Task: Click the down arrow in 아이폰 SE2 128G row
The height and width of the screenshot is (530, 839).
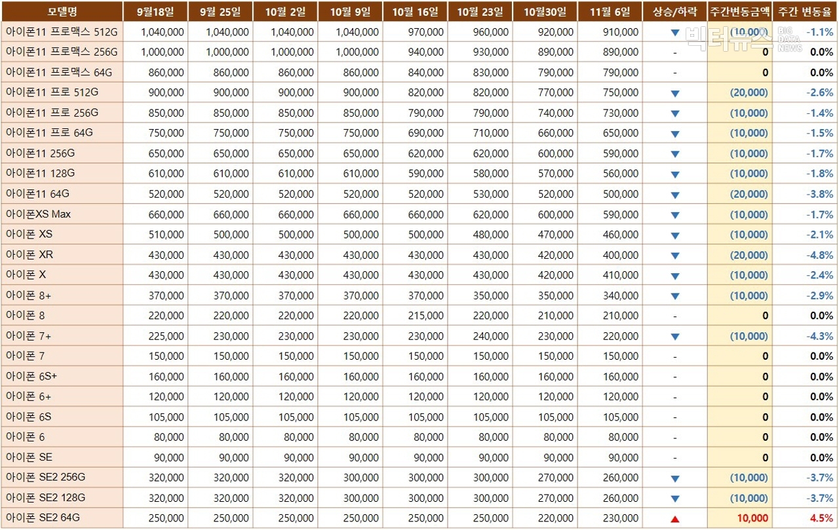Action: click(675, 499)
